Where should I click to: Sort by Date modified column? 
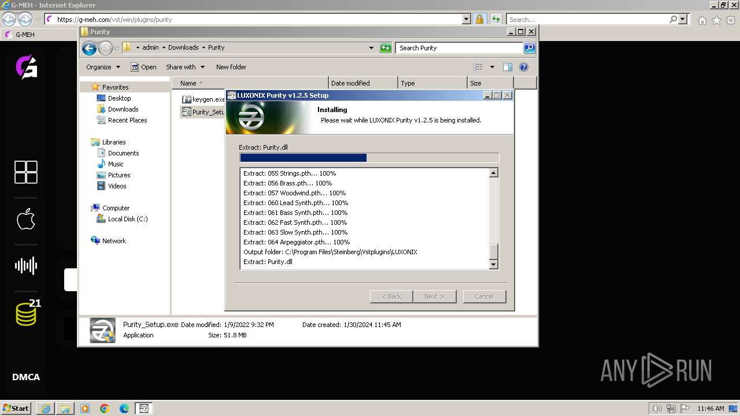tap(363, 83)
